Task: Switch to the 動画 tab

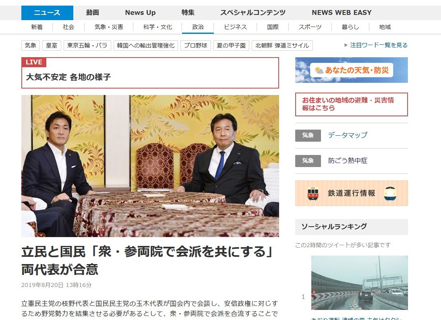Action: click(93, 12)
